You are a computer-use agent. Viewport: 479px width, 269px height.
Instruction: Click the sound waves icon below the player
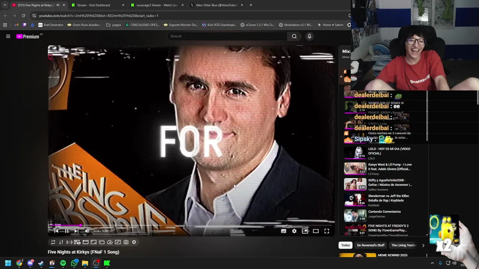[x=69, y=242]
